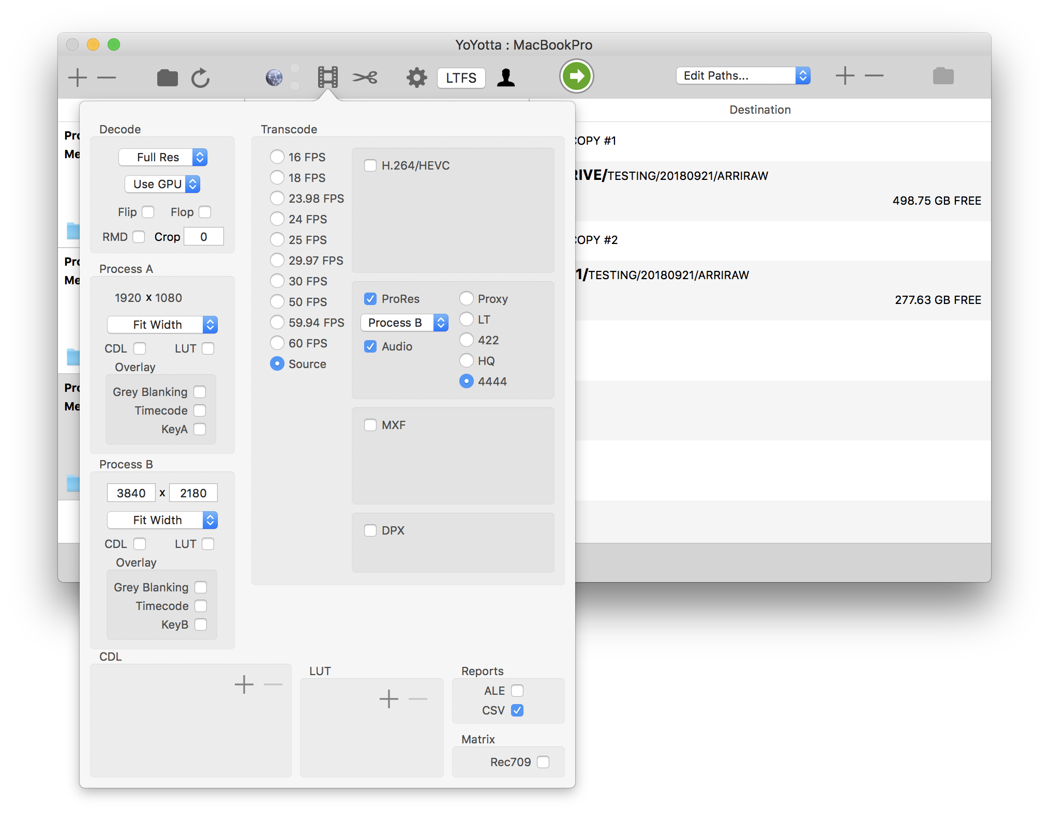
Task: Enable Process B LUT checkbox
Action: click(208, 544)
